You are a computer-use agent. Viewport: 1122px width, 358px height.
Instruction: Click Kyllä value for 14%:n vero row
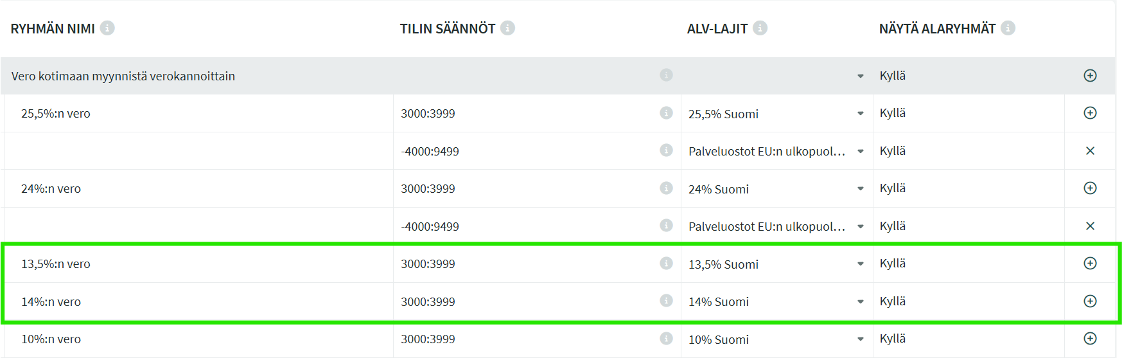[x=893, y=301]
